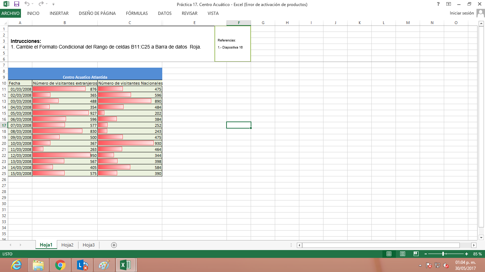Undo the last action
This screenshot has height=272, width=485.
(27, 4)
